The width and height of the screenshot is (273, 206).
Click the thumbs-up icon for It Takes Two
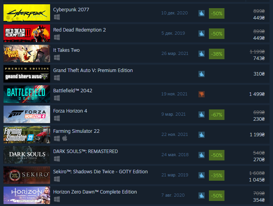(202, 54)
